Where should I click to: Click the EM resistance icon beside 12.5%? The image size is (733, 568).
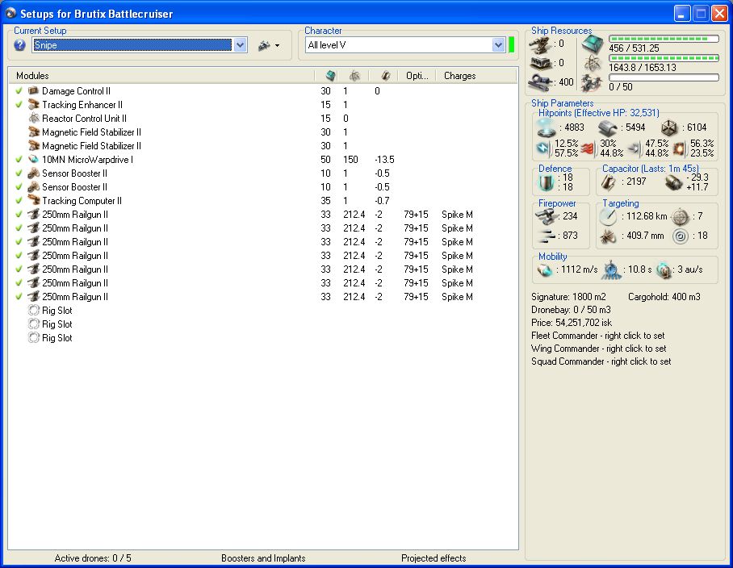click(x=543, y=148)
